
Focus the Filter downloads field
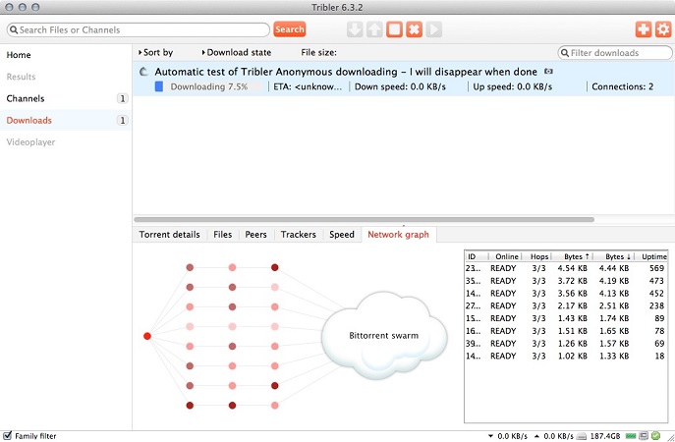[615, 53]
